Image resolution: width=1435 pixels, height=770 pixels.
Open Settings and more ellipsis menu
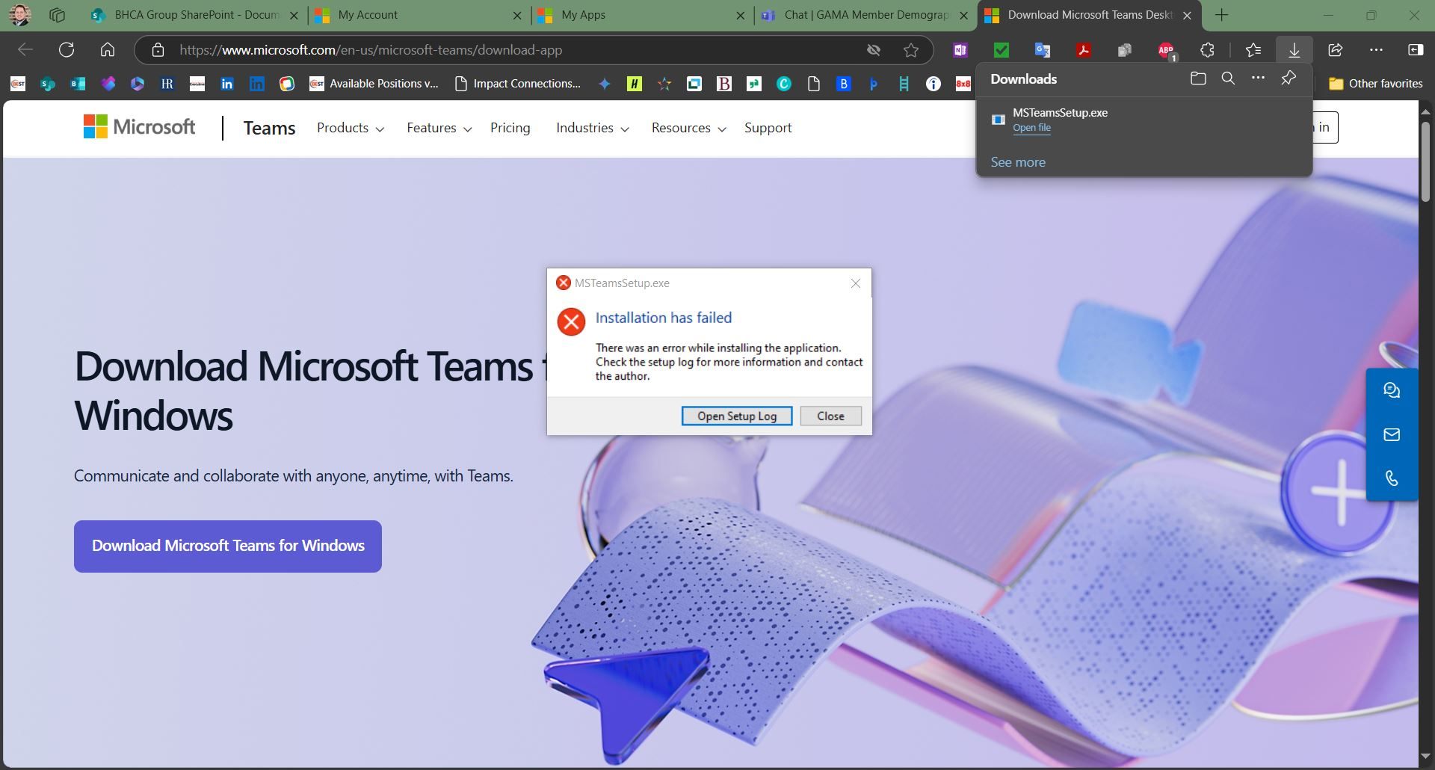point(1376,50)
